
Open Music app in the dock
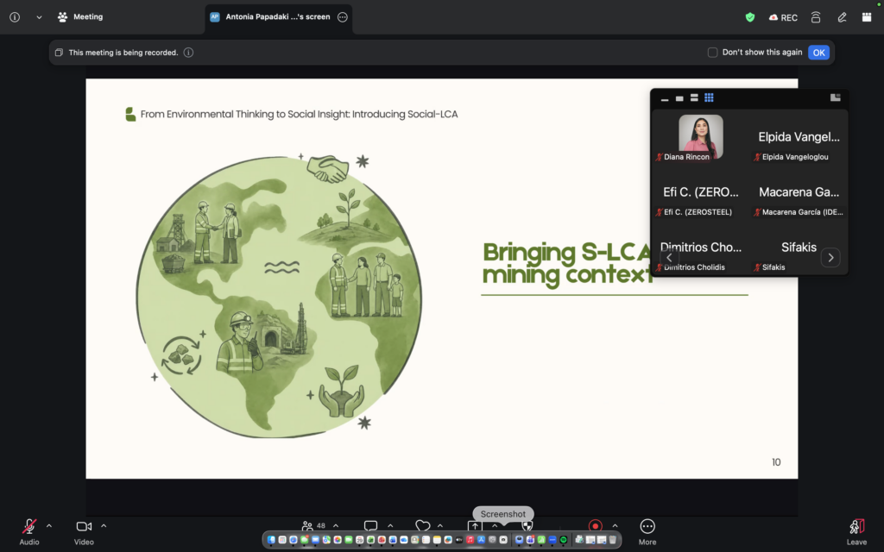coord(470,540)
